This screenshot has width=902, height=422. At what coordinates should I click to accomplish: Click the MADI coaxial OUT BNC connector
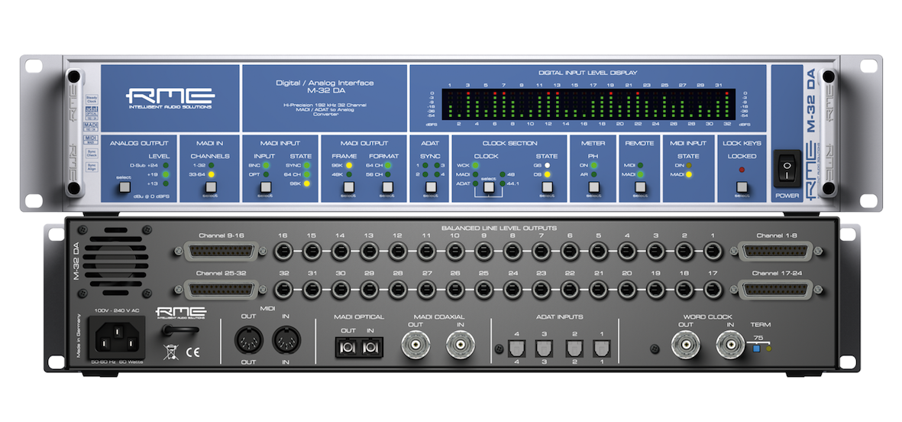[416, 345]
